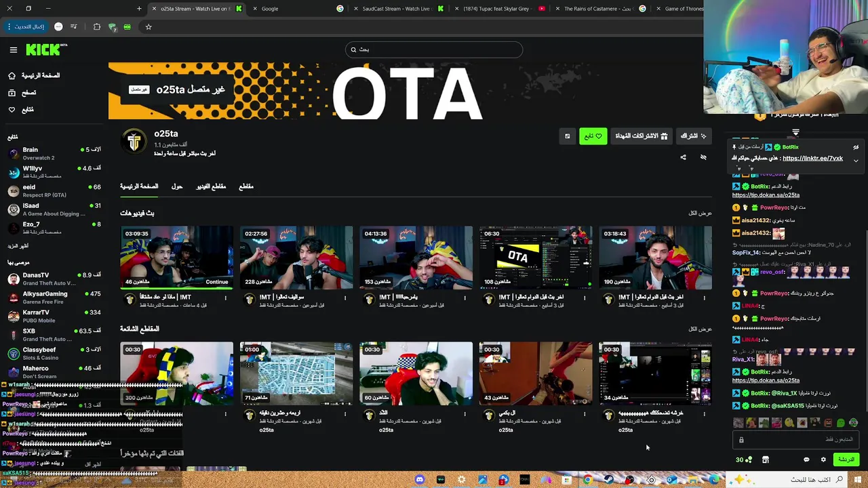Click the green chat send button
The image size is (868, 488).
pos(846,460)
